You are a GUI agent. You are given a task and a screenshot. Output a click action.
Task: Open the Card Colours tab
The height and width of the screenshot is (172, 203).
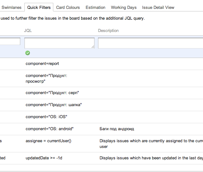tap(68, 7)
